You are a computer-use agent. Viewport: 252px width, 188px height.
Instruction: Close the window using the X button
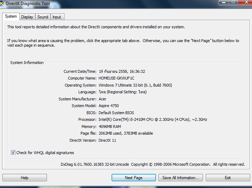click(246, 2)
